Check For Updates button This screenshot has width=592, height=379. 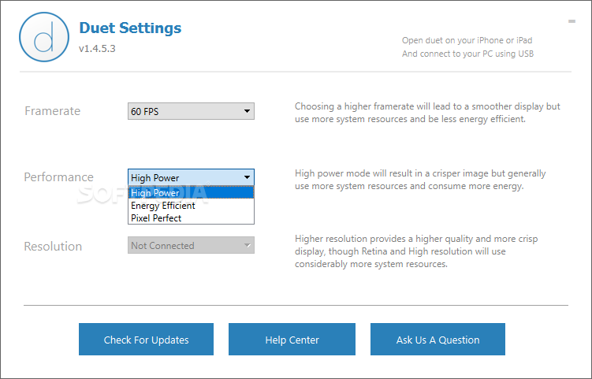click(146, 340)
